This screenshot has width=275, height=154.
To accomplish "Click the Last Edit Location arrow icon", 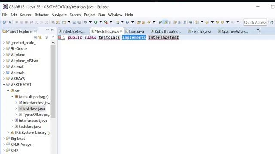I will tap(217, 22).
